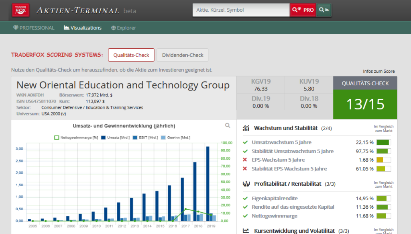The height and width of the screenshot is (234, 411).
Task: Click the 22,15 % Umsatzwachstum value
Action: coord(364,142)
